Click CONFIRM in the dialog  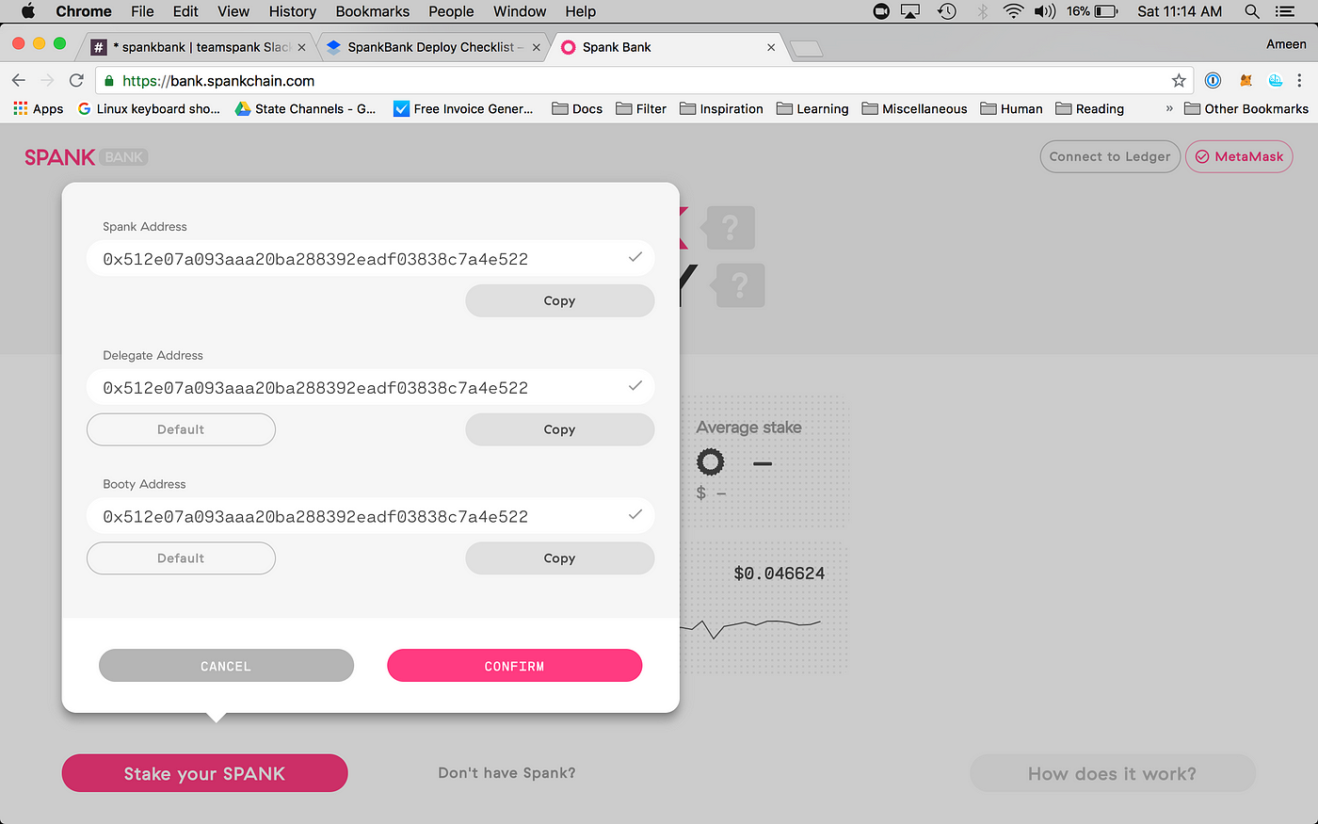pyautogui.click(x=514, y=666)
